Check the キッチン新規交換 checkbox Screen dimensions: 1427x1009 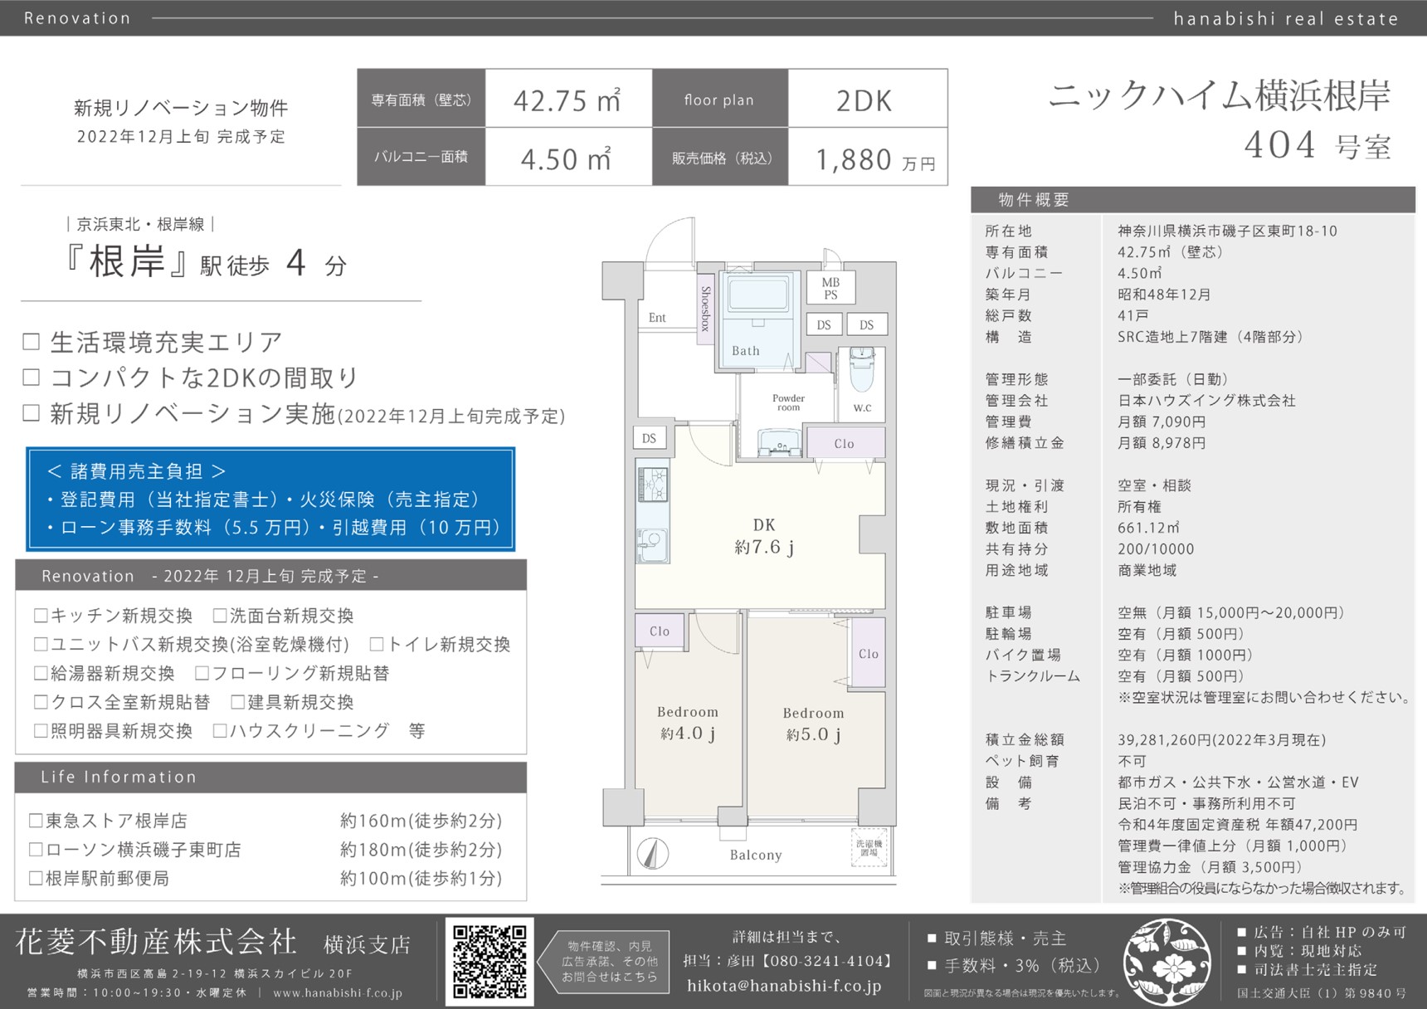(x=41, y=616)
